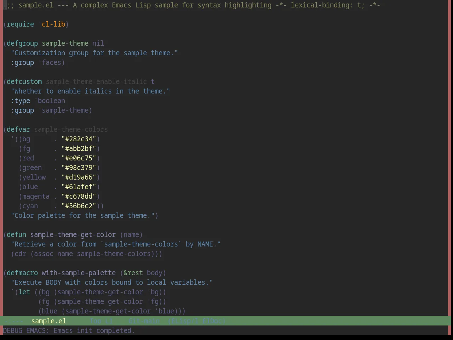Click the 'require' keyword
This screenshot has height=340, width=453.
pos(20,24)
